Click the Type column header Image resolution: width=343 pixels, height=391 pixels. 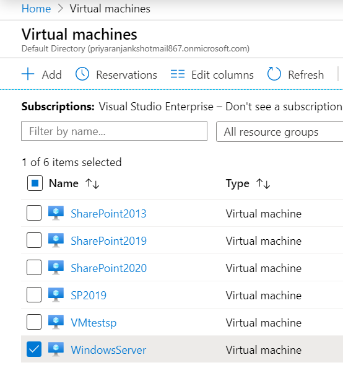[237, 184]
